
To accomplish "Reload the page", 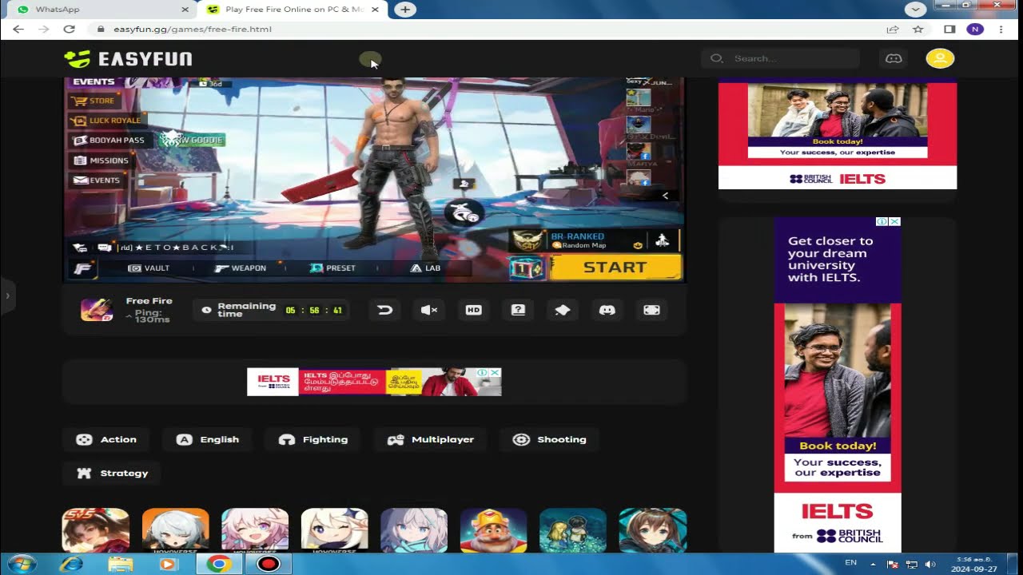I will coord(70,29).
